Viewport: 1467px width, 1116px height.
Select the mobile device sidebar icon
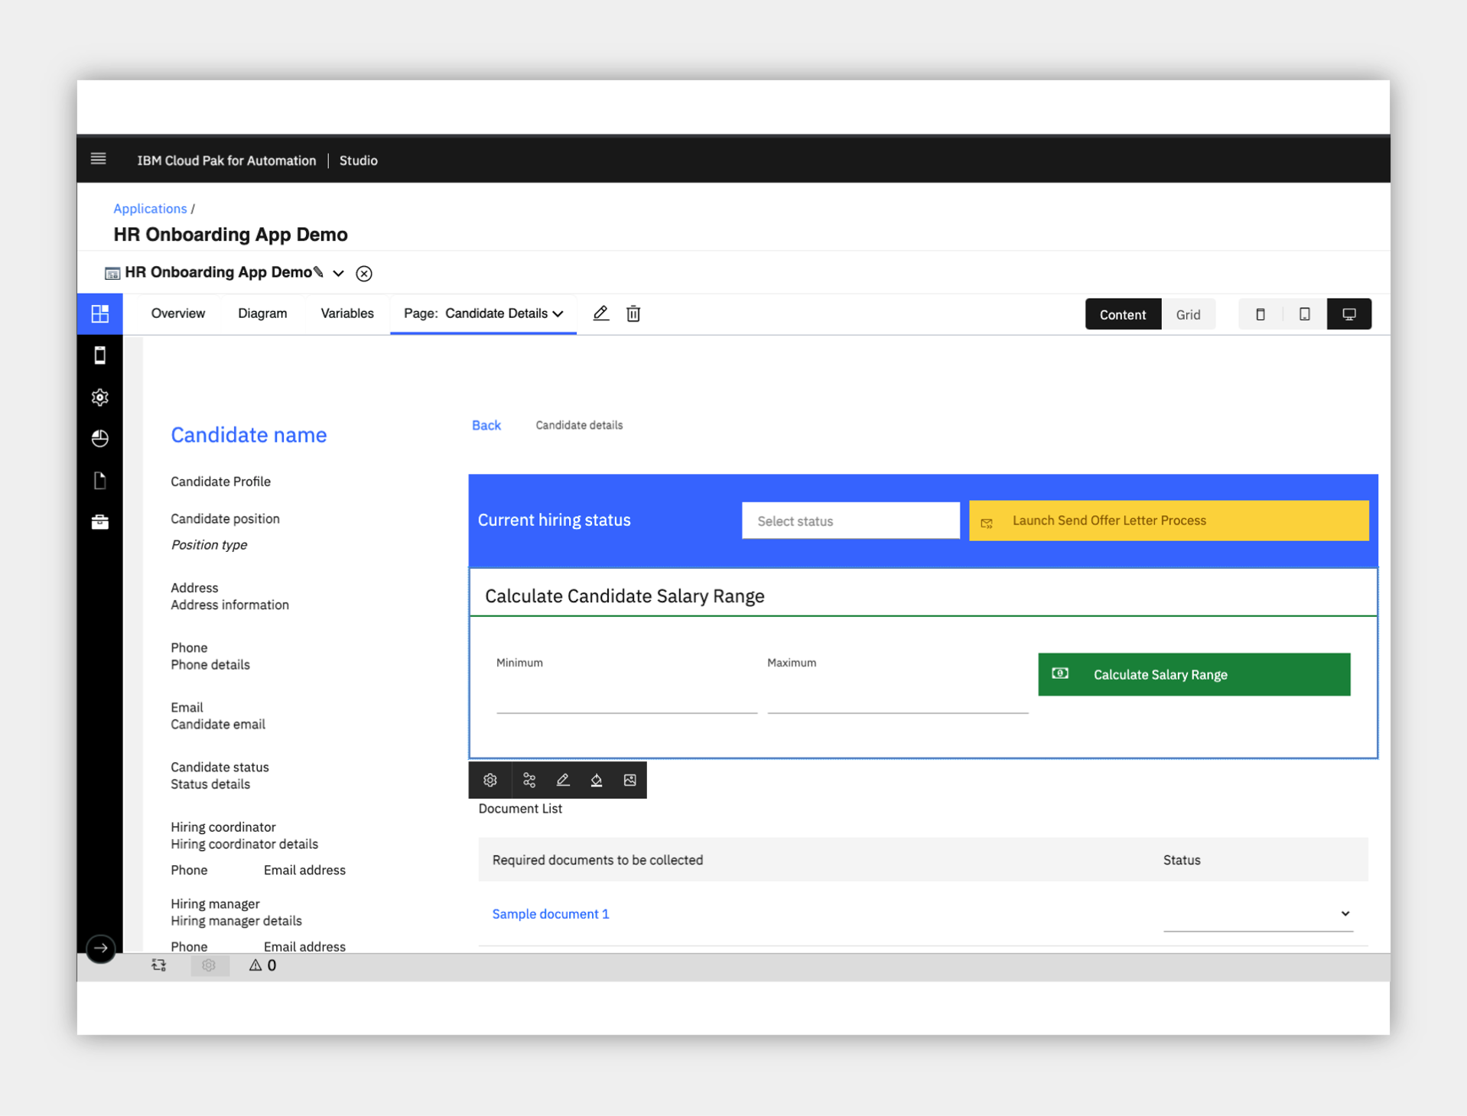point(100,355)
